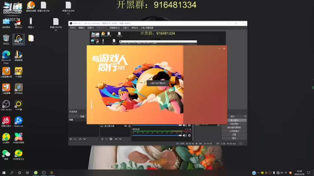The width and height of the screenshot is (314, 176).
Task: Move the scene up with the arrow
Action: [x=80, y=139]
